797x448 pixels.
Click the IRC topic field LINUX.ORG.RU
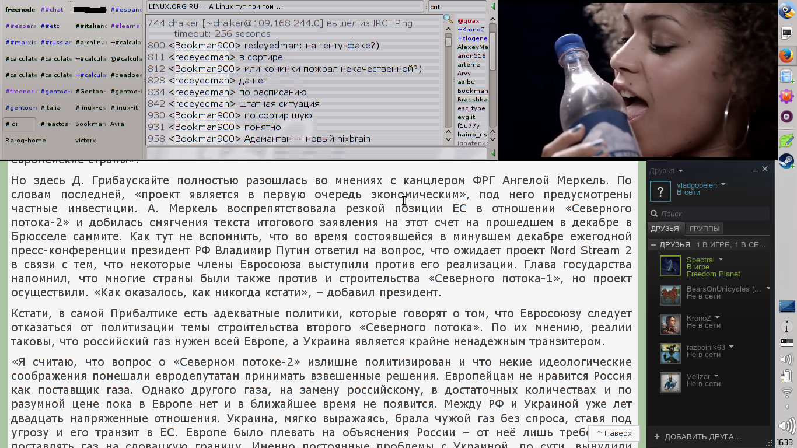coord(285,7)
